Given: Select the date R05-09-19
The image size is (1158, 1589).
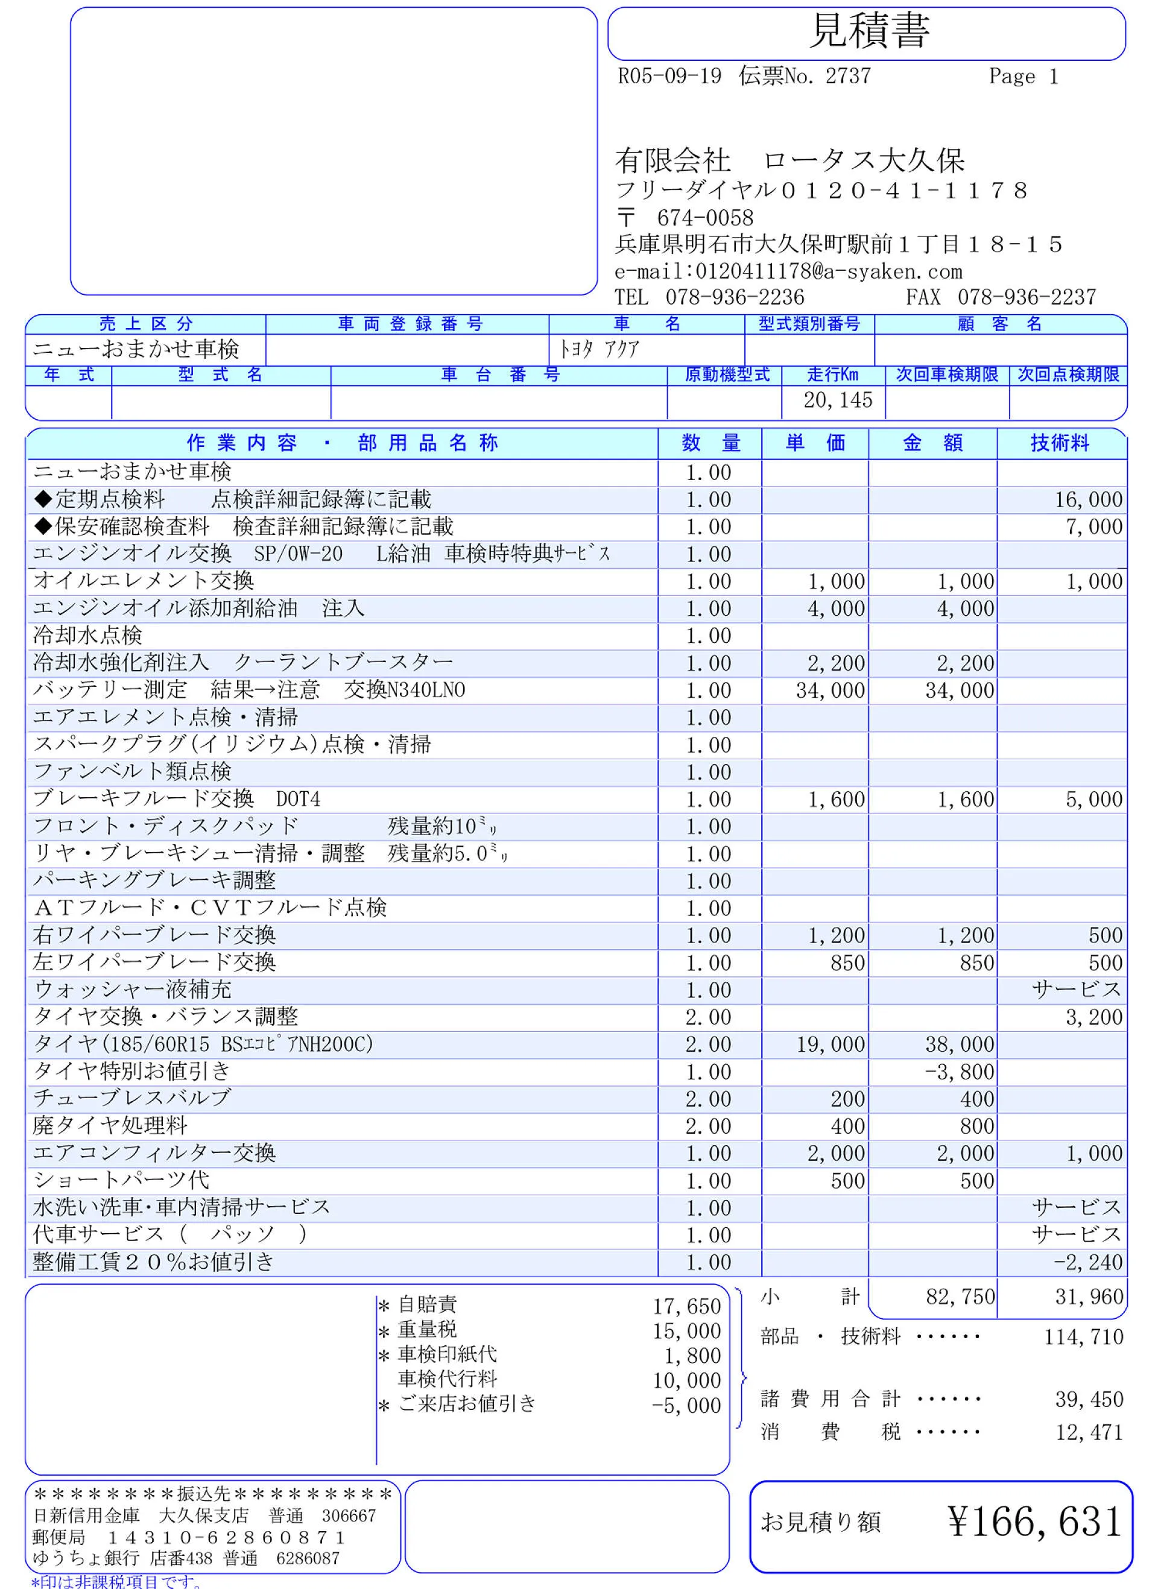Looking at the screenshot, I should (x=669, y=76).
